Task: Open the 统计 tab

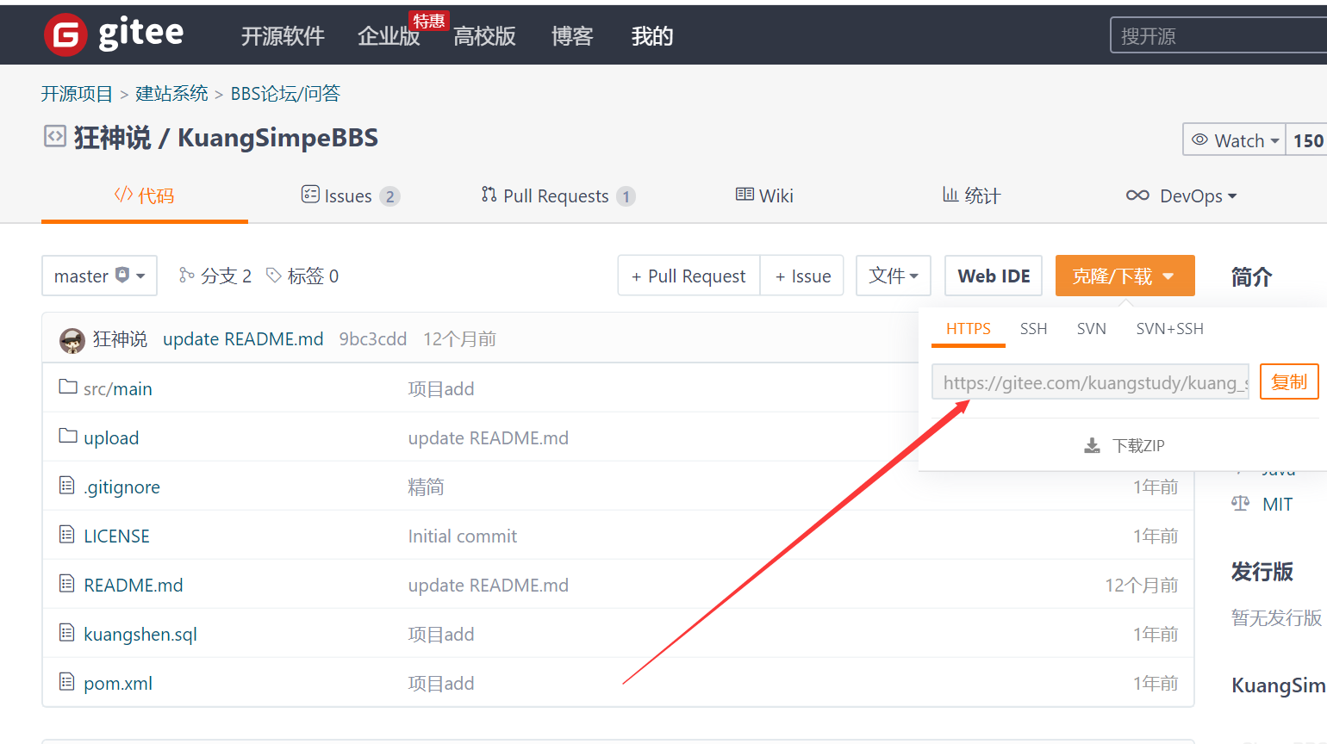Action: point(971,195)
